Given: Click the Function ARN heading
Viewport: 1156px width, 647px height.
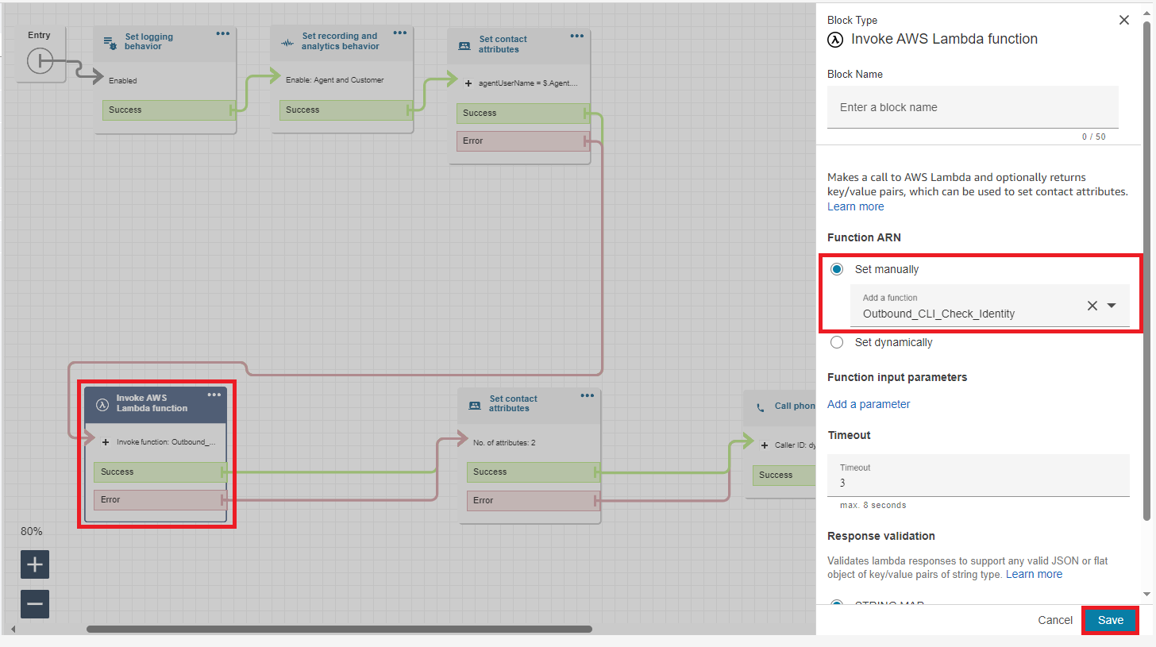Looking at the screenshot, I should (x=864, y=237).
